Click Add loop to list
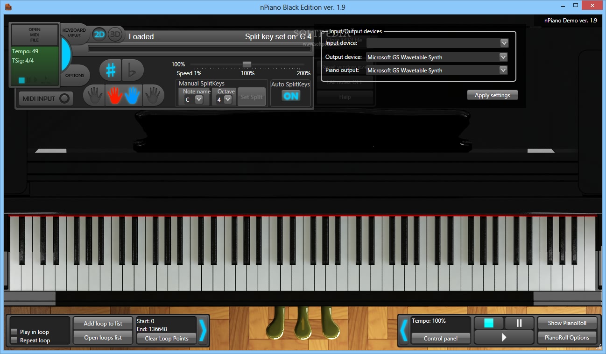This screenshot has height=354, width=606. pyautogui.click(x=103, y=323)
